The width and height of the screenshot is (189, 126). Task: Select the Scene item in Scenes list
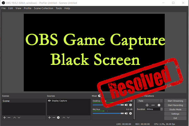24,101
